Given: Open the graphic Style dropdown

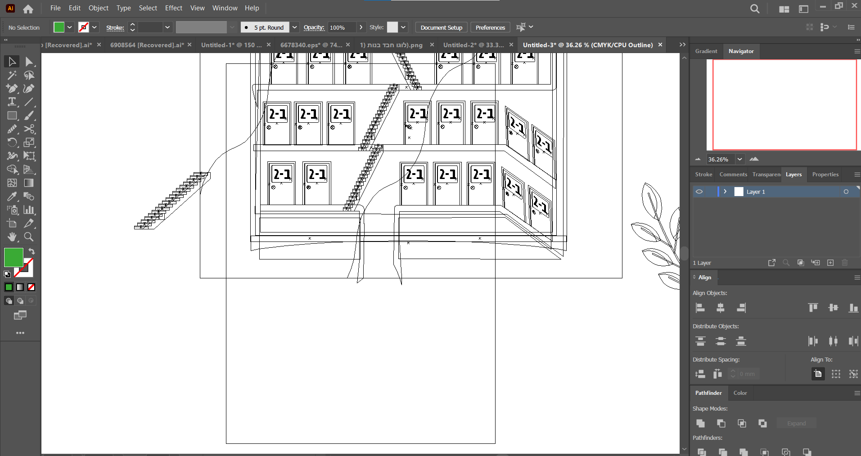Looking at the screenshot, I should [x=403, y=27].
